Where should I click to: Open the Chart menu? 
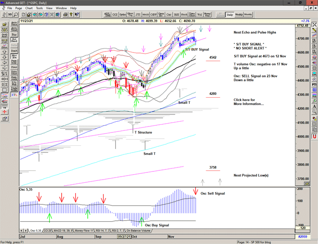coord(29,8)
